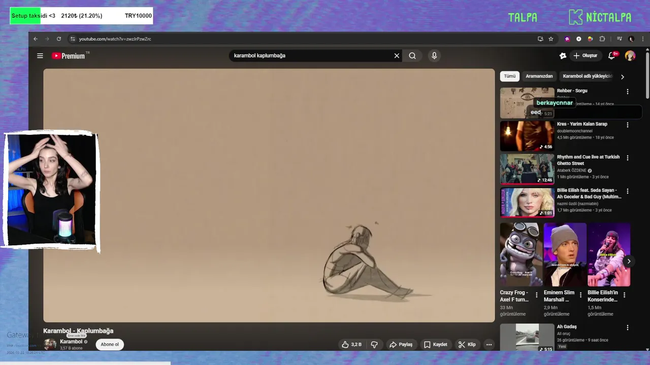Click 'Rehber - Sorgu' video title
The height and width of the screenshot is (365, 650).
[572, 91]
